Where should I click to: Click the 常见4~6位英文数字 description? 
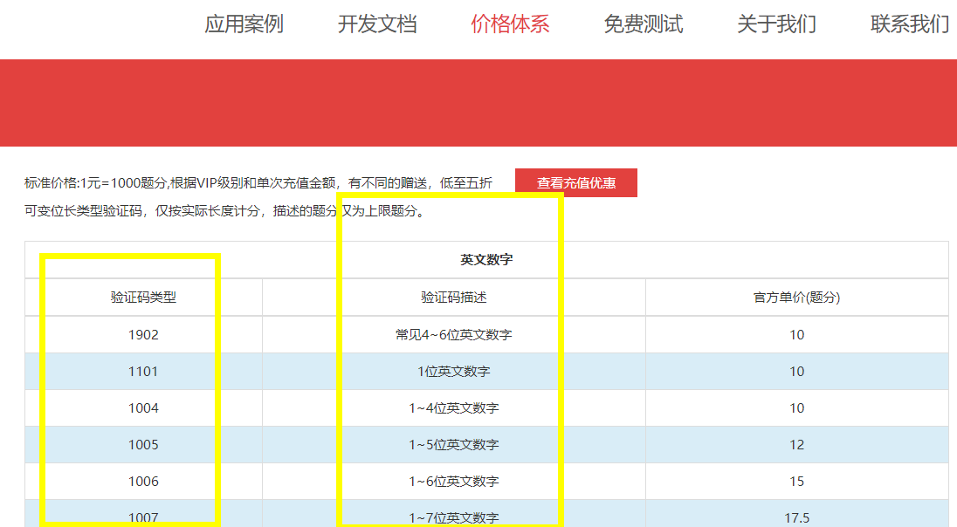coord(454,335)
